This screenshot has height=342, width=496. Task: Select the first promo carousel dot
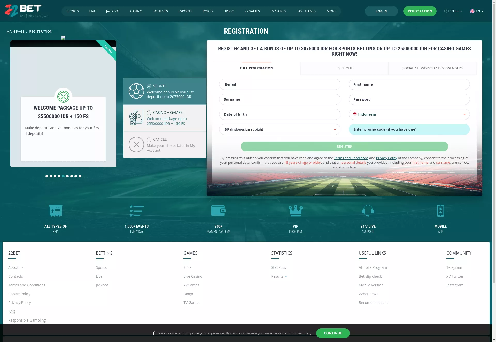pyautogui.click(x=47, y=176)
